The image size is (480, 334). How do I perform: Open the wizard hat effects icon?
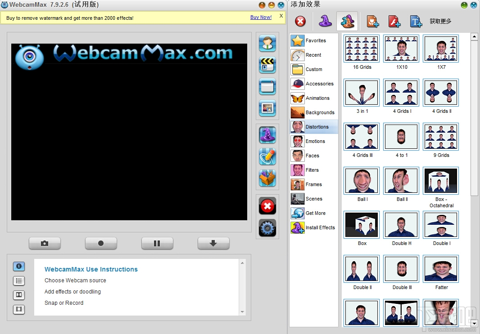(x=267, y=135)
